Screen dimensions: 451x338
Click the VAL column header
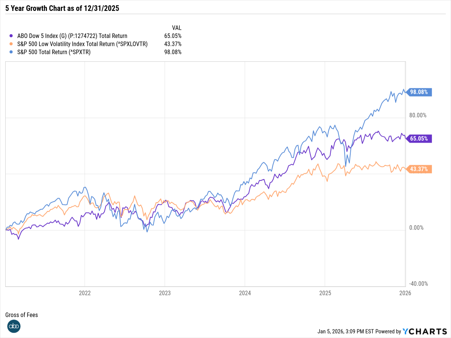coord(177,28)
